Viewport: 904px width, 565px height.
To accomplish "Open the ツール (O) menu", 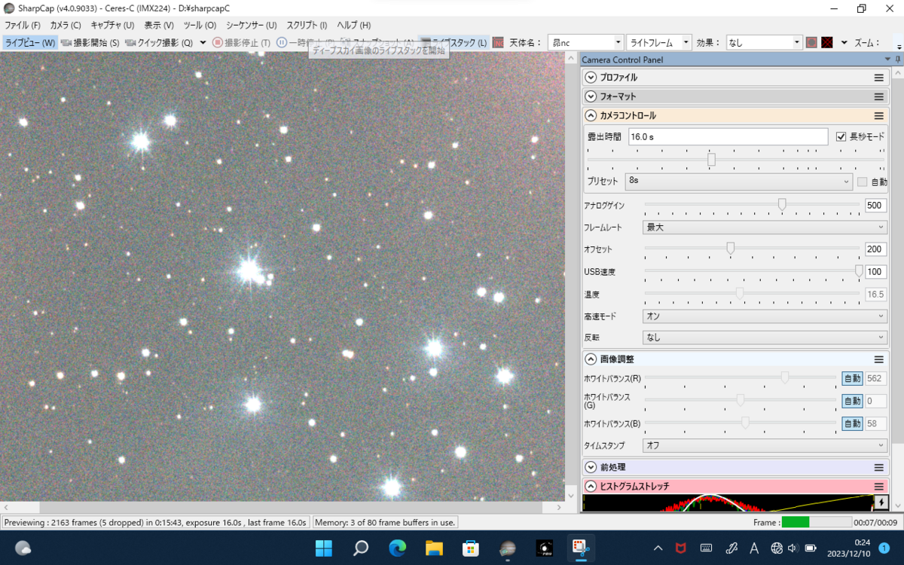I will click(x=200, y=25).
